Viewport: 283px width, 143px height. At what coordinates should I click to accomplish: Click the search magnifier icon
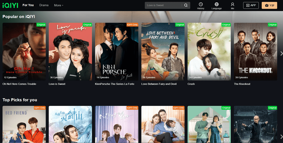click(186, 5)
